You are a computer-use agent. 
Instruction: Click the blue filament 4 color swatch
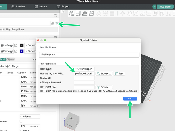(x=22, y=51)
